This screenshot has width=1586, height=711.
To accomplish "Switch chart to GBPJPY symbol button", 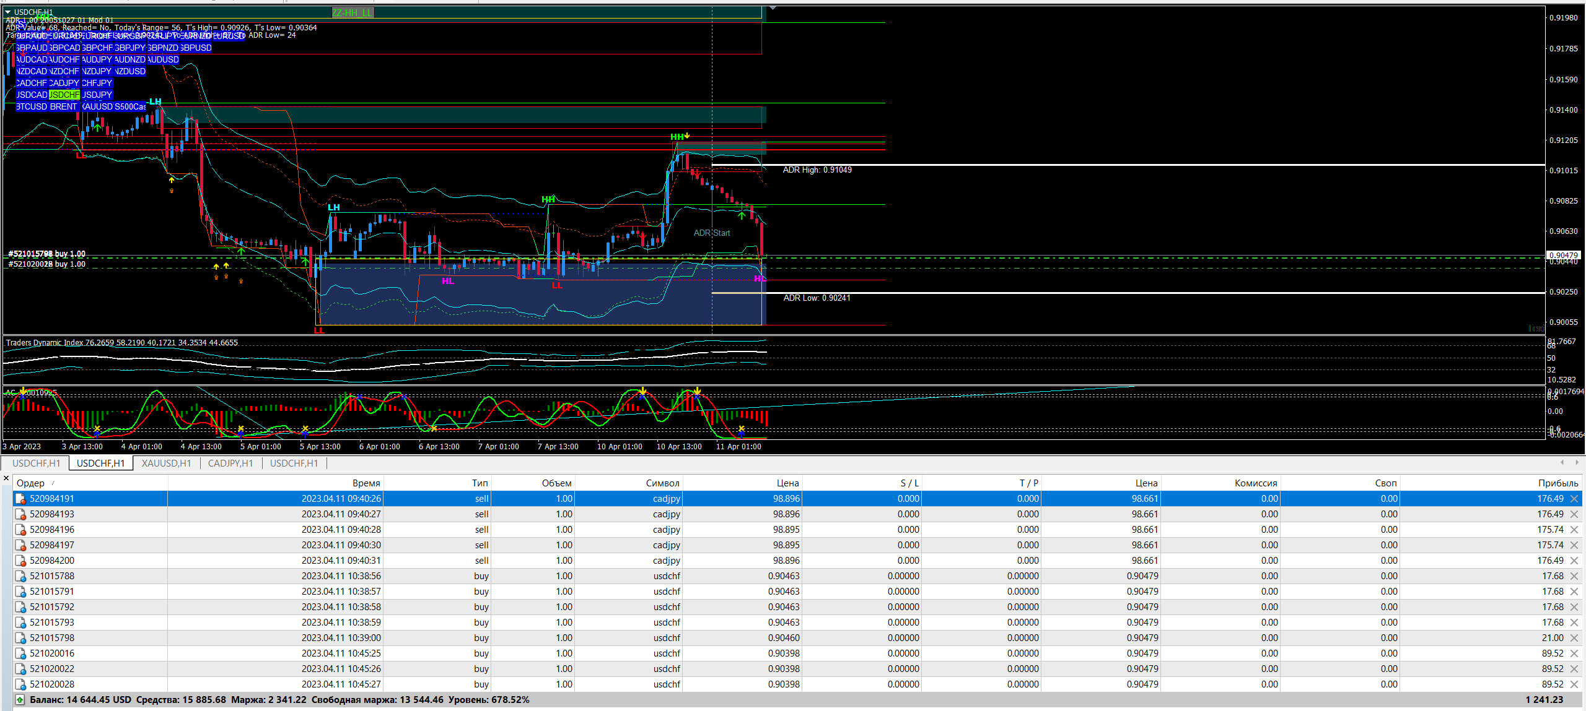I will tap(130, 48).
